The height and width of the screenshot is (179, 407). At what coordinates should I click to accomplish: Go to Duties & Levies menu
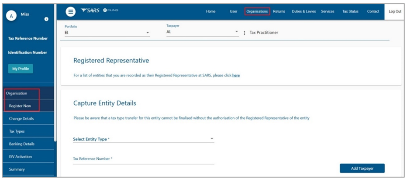point(304,11)
